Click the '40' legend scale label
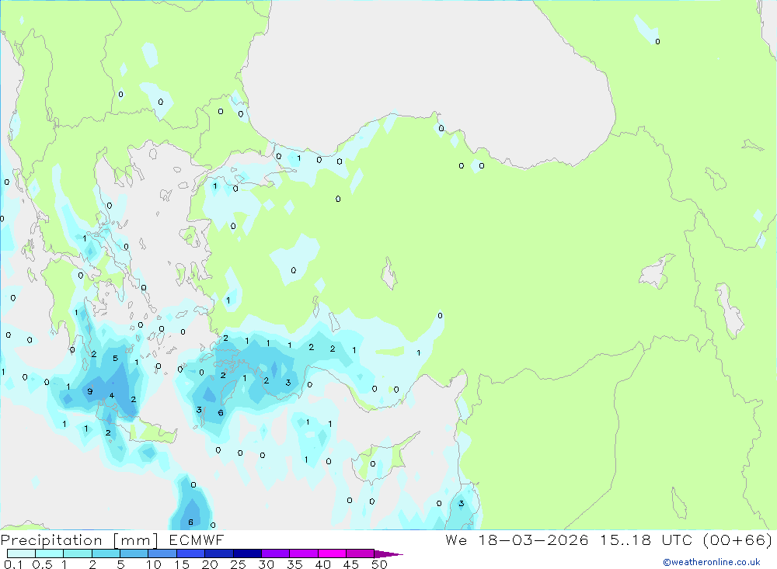The height and width of the screenshot is (569, 777). tap(322, 564)
